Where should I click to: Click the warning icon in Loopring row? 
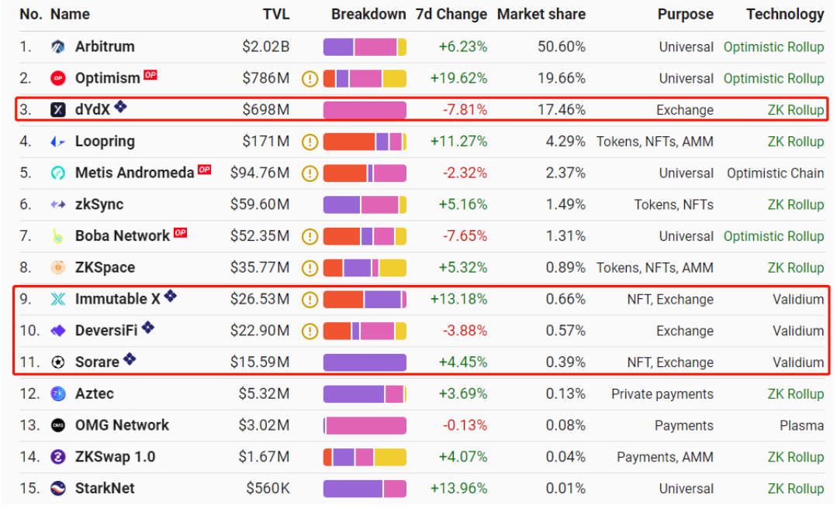point(310,142)
